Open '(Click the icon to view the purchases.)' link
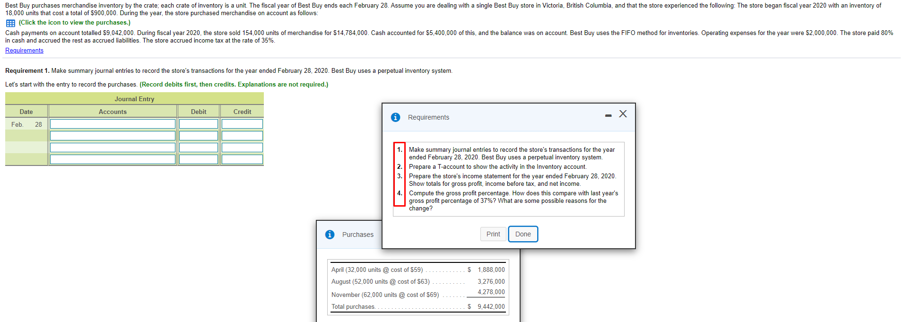Image resolution: width=905 pixels, height=322 pixels. (x=75, y=23)
